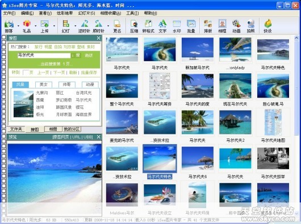Open the 相册收藏(A) menu
301x224 pixels.
[111, 13]
